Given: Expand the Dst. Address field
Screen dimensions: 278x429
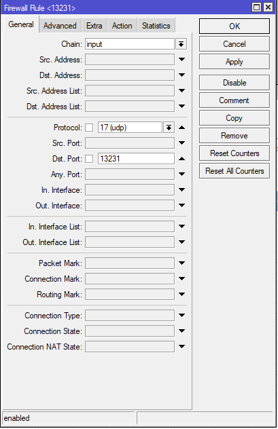Looking at the screenshot, I should (182, 75).
